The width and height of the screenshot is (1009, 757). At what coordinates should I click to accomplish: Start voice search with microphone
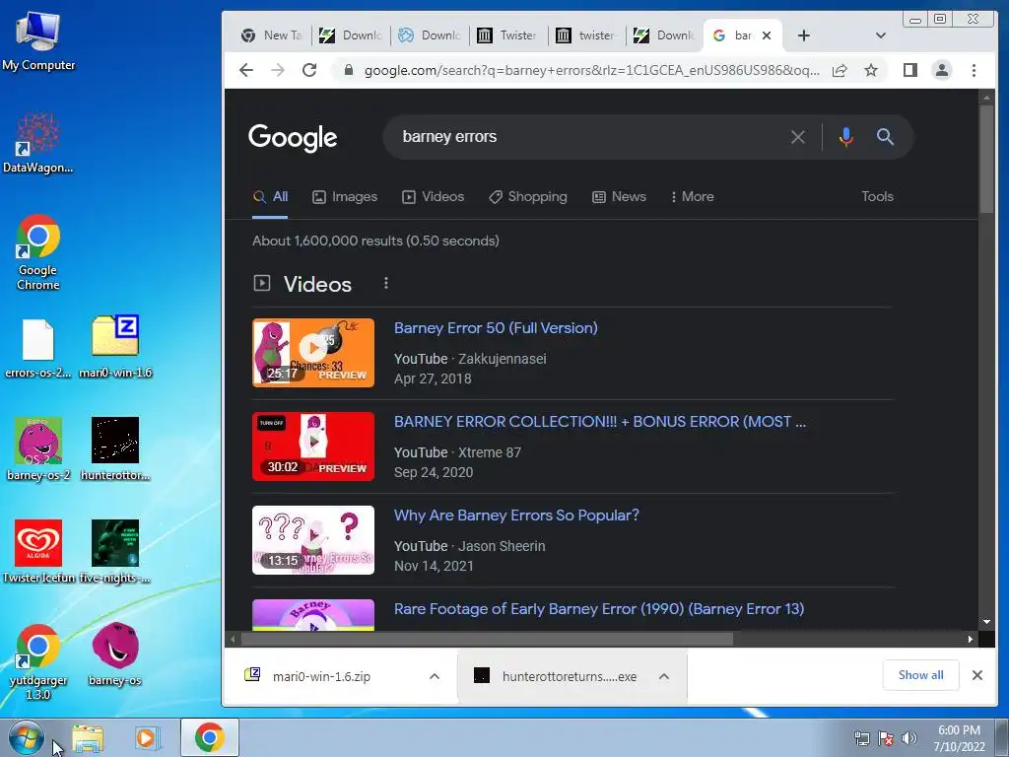845,137
